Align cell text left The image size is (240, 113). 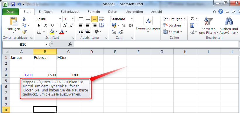pyautogui.click(x=81, y=25)
